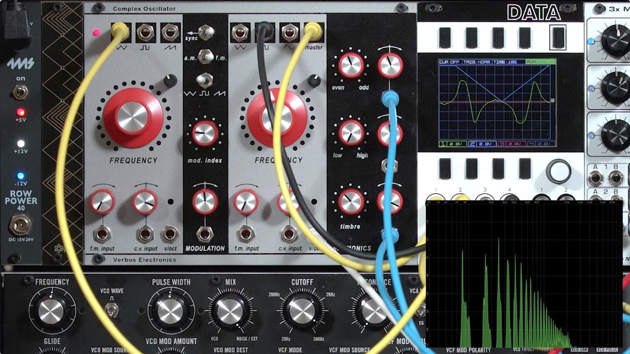630x354 pixels.
Task: Adjust left oscillator c.v. input knob
Action: [145, 202]
